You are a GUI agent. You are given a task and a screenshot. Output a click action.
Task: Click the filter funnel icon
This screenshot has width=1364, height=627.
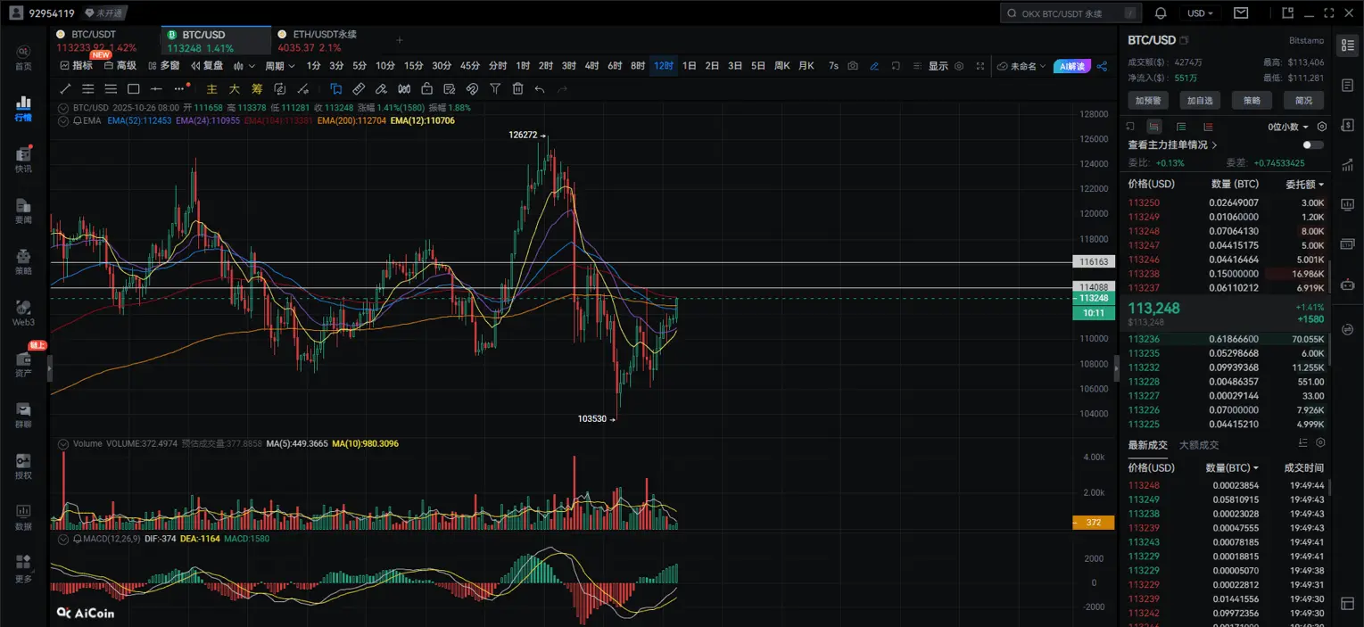pos(495,88)
